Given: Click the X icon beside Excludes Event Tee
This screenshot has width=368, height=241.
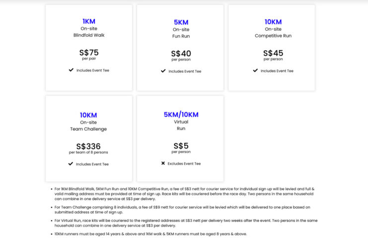Looking at the screenshot, I should [x=163, y=163].
